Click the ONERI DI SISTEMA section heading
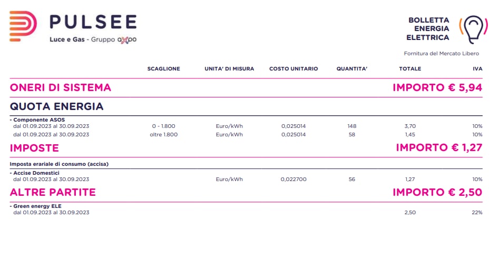Image resolution: width=499 pixels, height=259 pixels. point(61,88)
